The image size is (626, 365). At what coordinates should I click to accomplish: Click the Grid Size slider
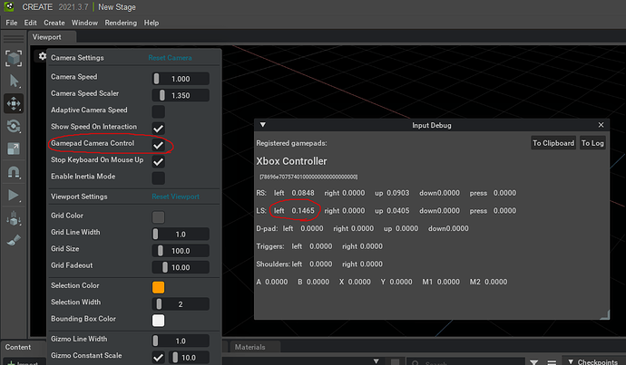pos(181,251)
